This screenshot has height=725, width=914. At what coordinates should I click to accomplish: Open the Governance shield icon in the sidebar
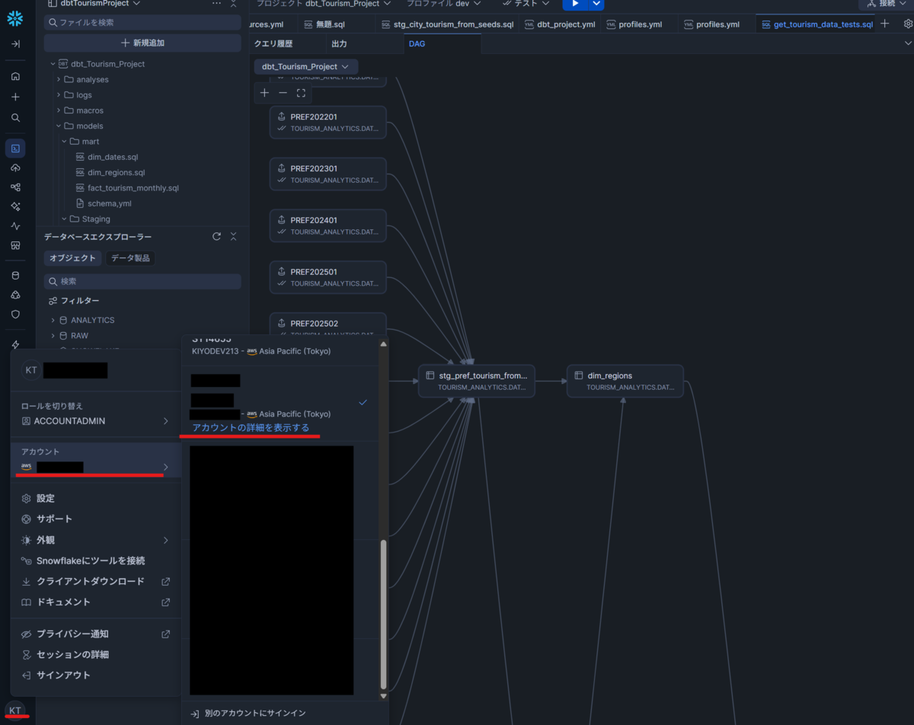pos(15,314)
